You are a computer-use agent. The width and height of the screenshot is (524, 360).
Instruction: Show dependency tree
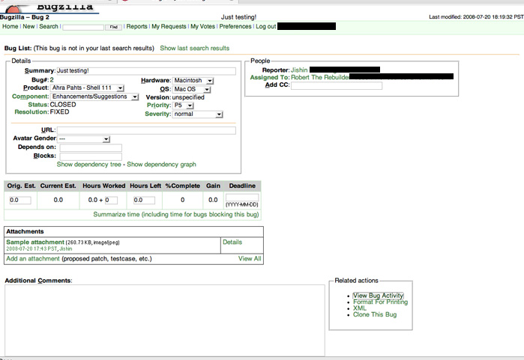[89, 165]
